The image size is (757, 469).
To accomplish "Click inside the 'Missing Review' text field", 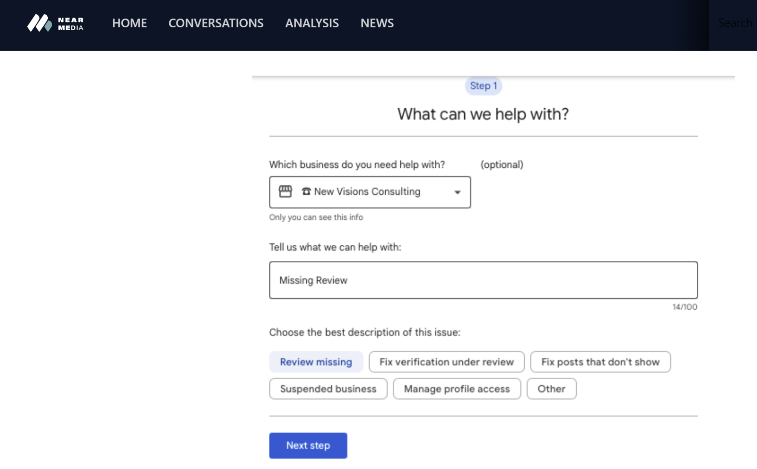I will pyautogui.click(x=483, y=280).
